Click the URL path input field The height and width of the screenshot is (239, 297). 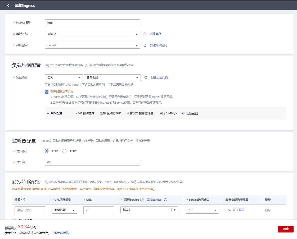pyautogui.click(x=99, y=210)
